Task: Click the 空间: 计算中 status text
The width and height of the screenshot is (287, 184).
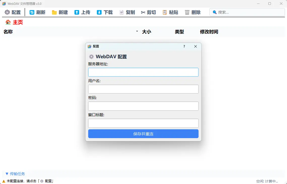Action: click(267, 181)
